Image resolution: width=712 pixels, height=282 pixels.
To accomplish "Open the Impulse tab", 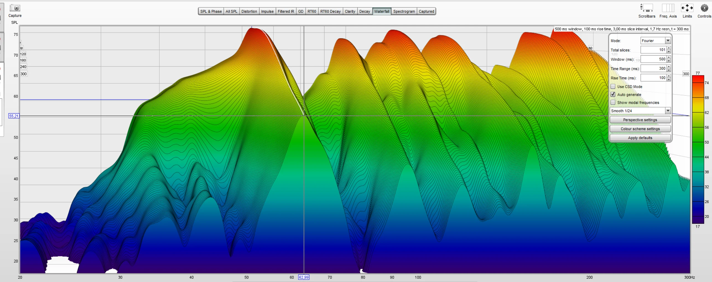I will click(267, 11).
